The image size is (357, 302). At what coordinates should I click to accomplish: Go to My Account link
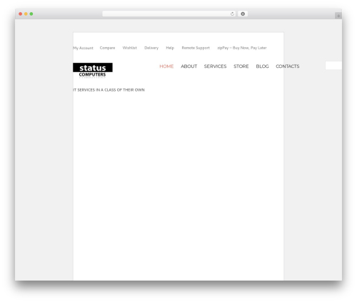pyautogui.click(x=83, y=48)
